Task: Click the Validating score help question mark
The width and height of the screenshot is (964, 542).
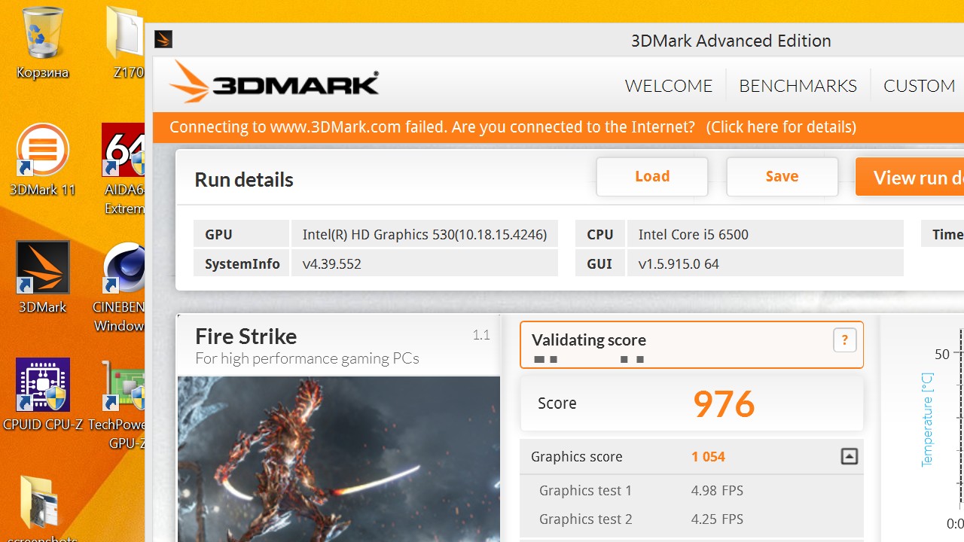Action: (x=845, y=340)
